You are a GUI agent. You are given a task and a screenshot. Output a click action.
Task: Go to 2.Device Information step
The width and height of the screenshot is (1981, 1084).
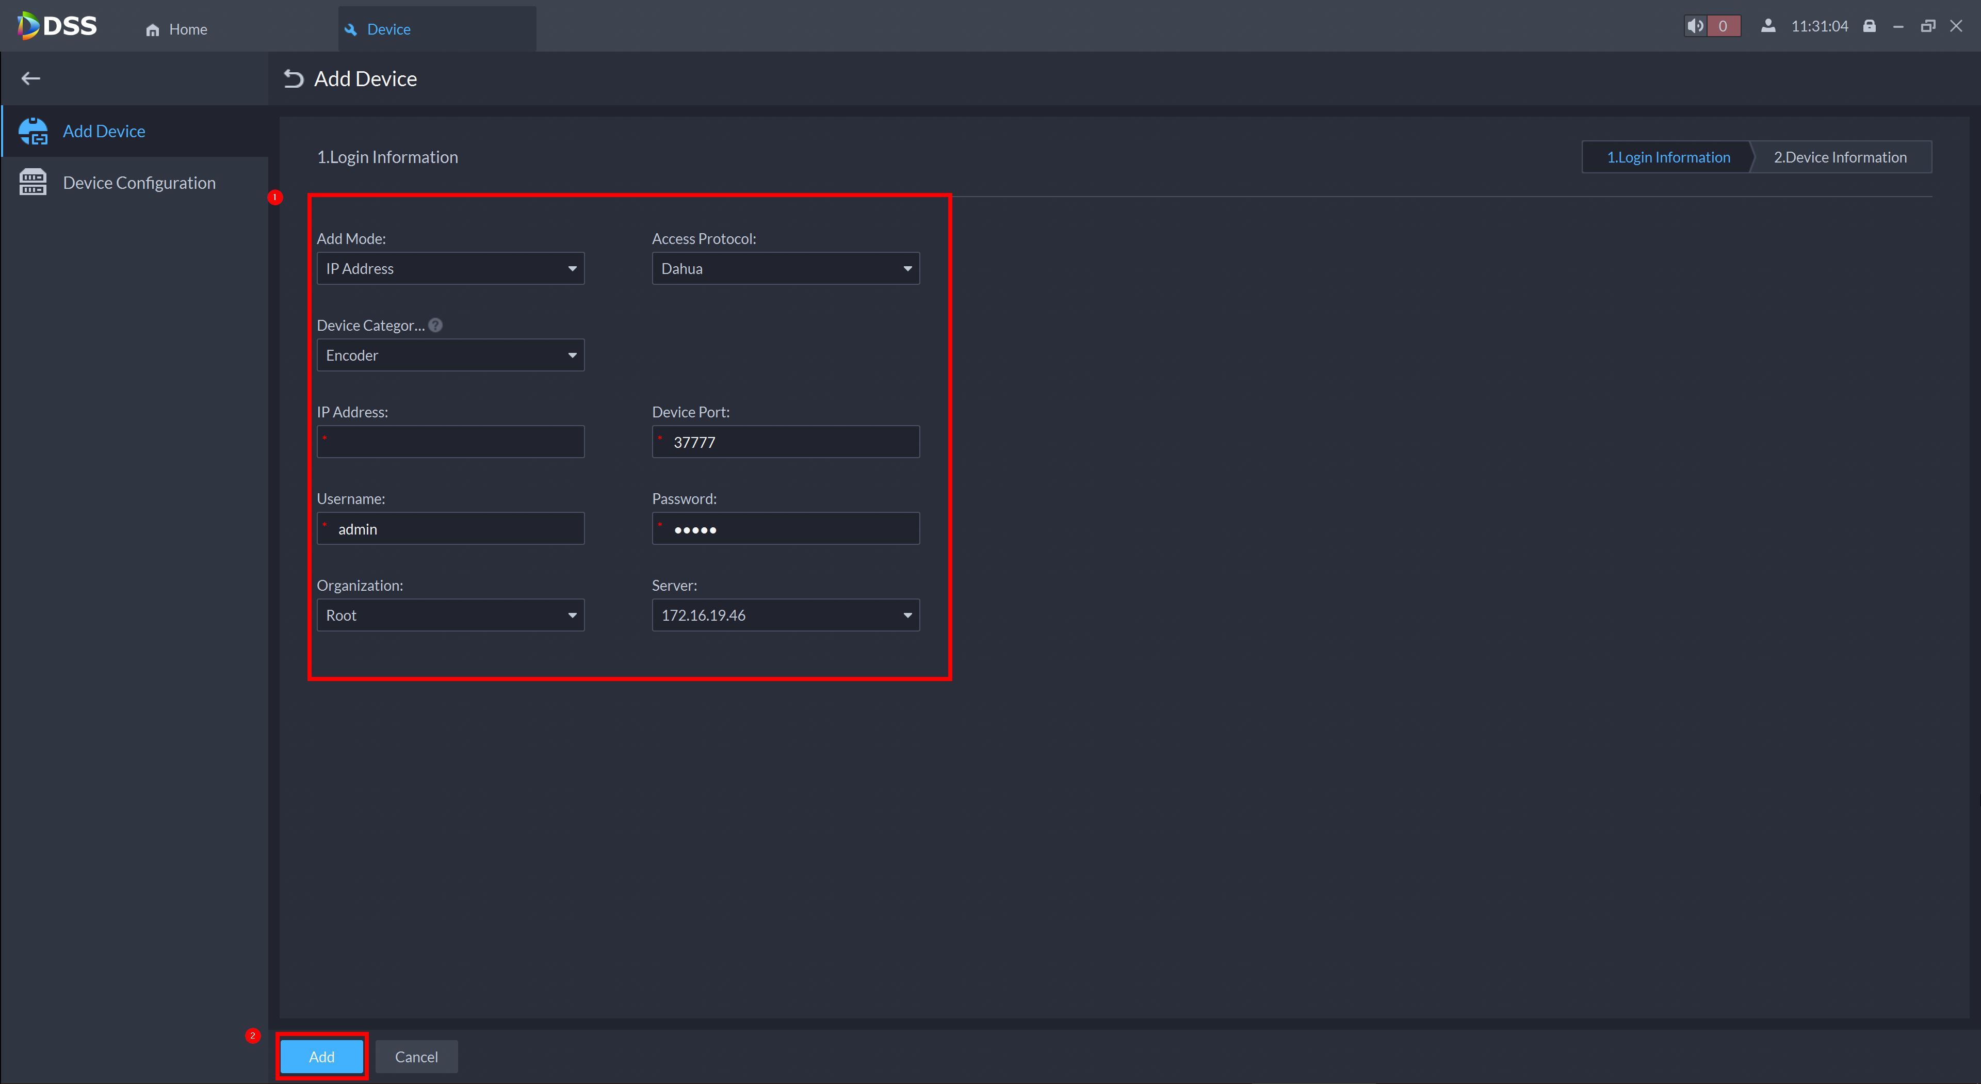click(x=1840, y=157)
